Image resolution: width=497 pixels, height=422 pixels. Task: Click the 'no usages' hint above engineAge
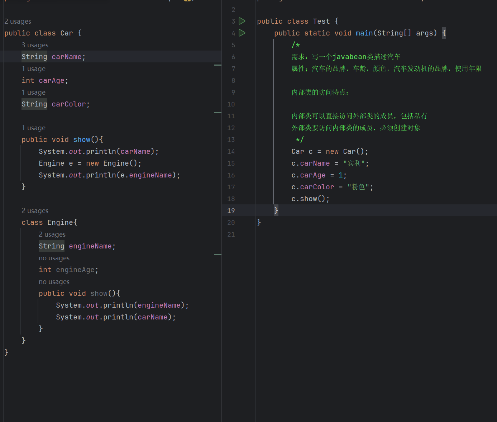54,258
